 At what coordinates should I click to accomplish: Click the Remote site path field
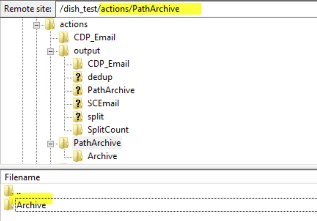(x=184, y=9)
